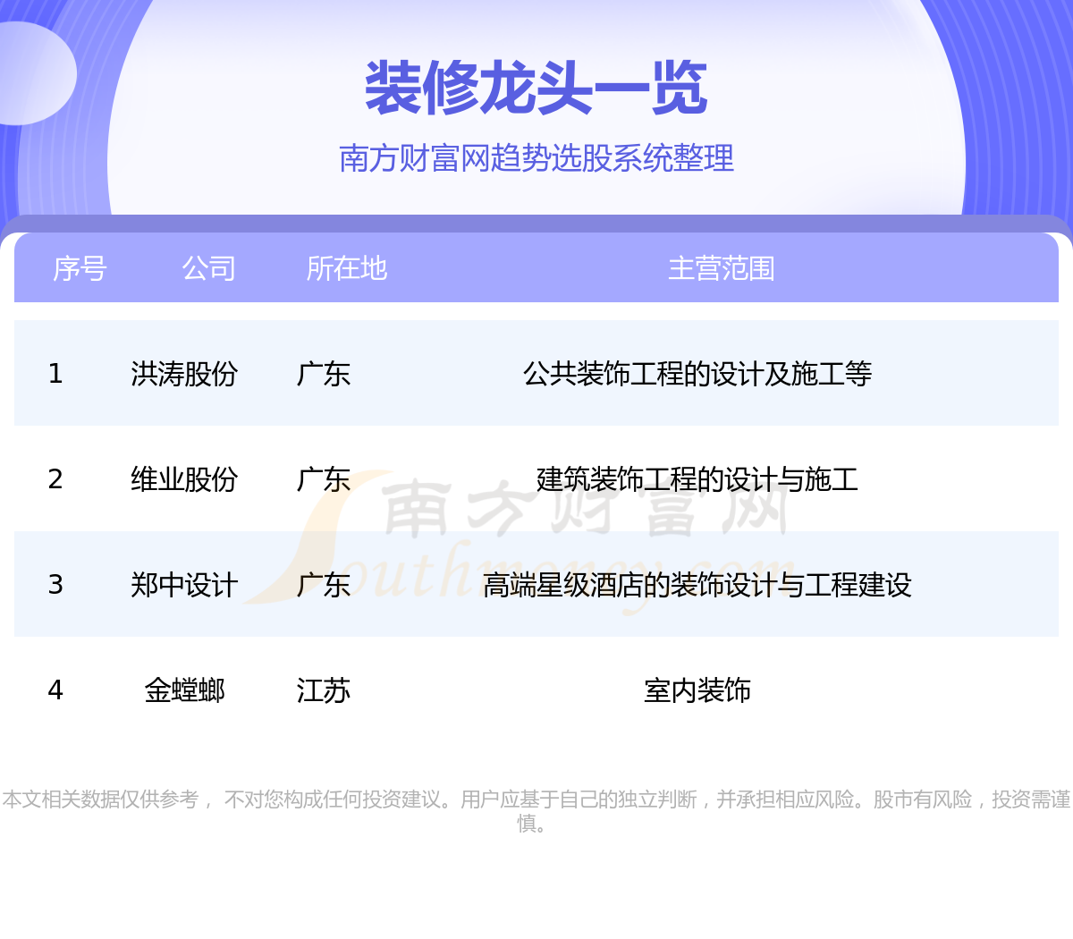
Task: Click subtitle 南方财富网趋势选股系统整理
Action: coord(536,158)
